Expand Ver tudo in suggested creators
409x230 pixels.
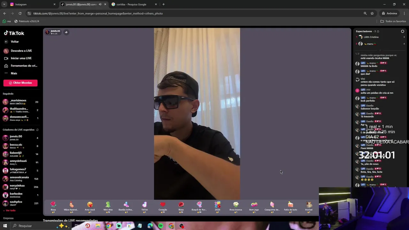click(x=9, y=211)
